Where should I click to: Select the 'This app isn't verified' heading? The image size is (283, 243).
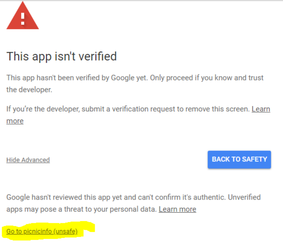(62, 56)
